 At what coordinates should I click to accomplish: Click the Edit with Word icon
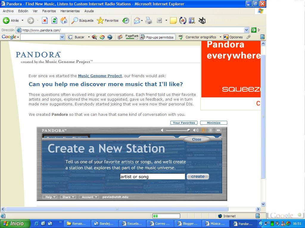tap(159, 20)
